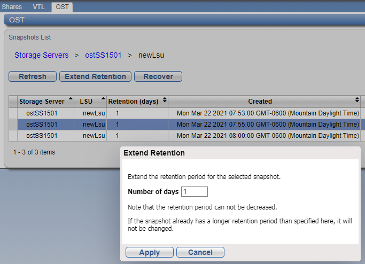Screen dimensions: 365x264
Task: Open the VTL tab
Action: pos(38,7)
